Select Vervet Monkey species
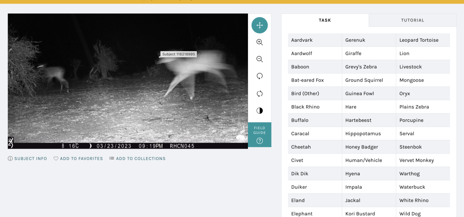The height and width of the screenshot is (217, 464). tap(423, 160)
